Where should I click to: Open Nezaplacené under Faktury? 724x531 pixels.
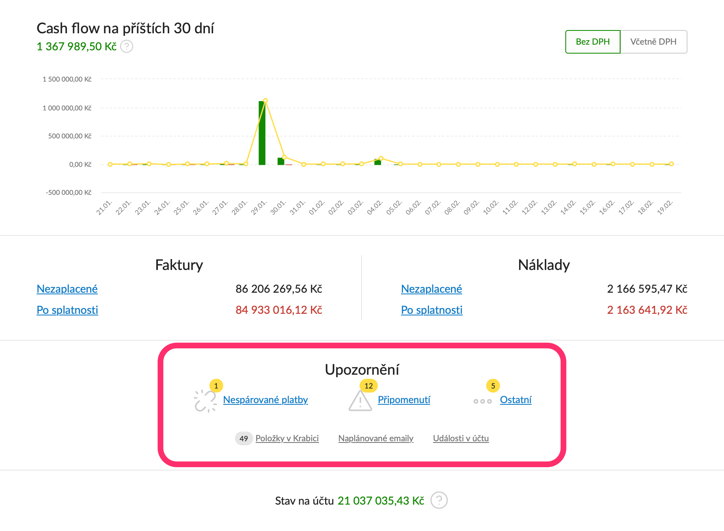(x=67, y=289)
